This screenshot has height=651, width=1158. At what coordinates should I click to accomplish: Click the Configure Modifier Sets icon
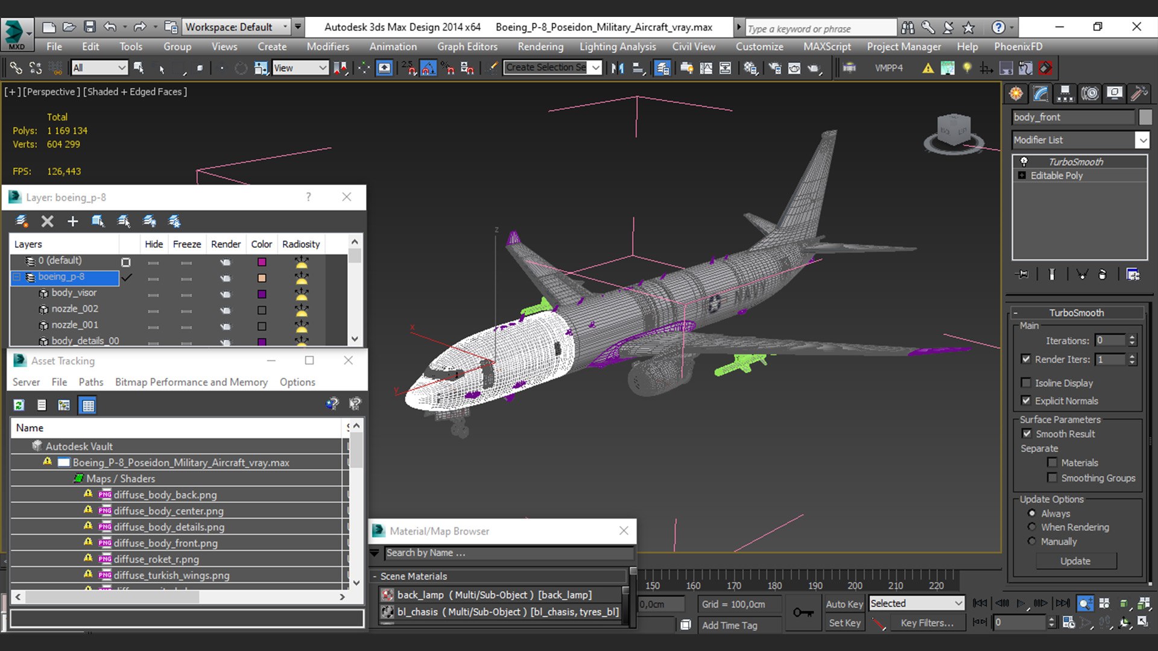[1133, 274]
